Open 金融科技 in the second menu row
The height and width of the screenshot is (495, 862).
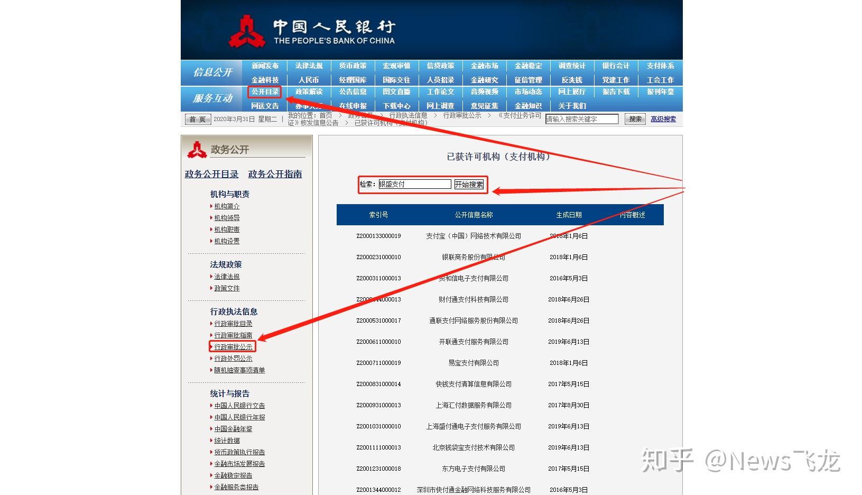pyautogui.click(x=265, y=80)
